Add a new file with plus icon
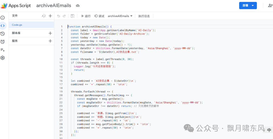The image size is (273, 139). [x=50, y=16]
